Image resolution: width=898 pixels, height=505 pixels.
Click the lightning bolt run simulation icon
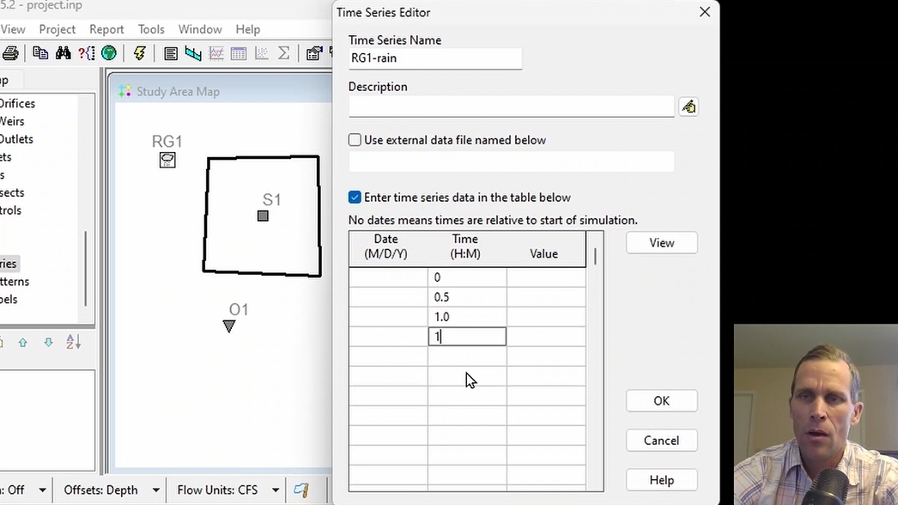pos(139,53)
